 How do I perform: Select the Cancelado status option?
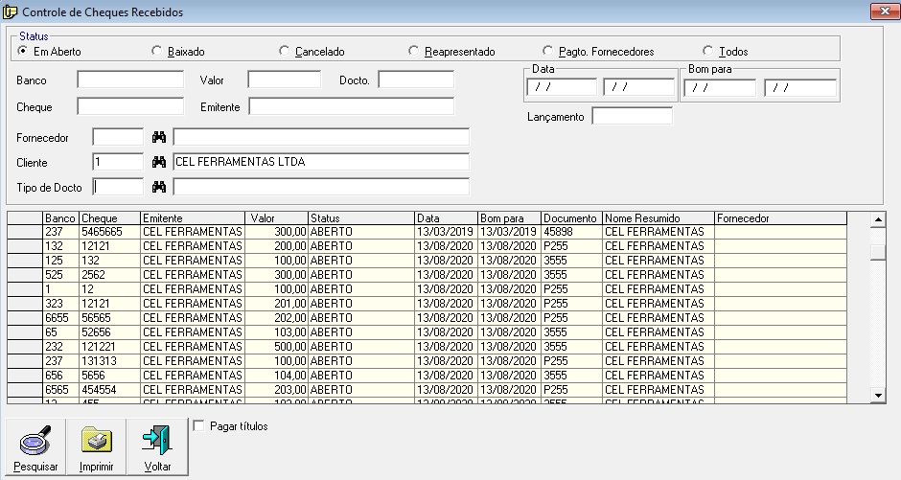(x=285, y=52)
